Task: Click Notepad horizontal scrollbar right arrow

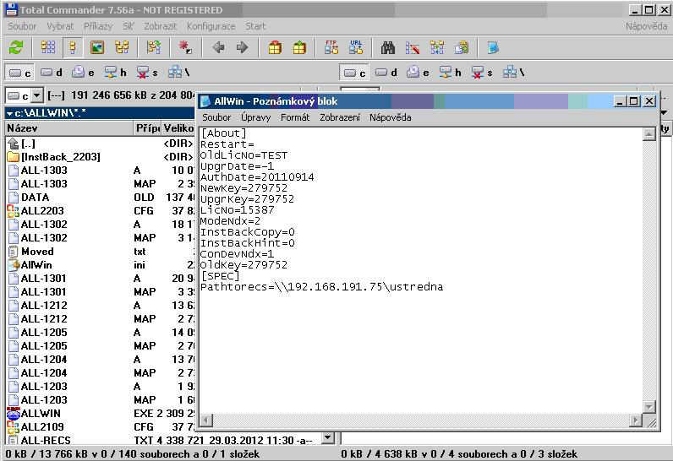Action: pyautogui.click(x=636, y=420)
